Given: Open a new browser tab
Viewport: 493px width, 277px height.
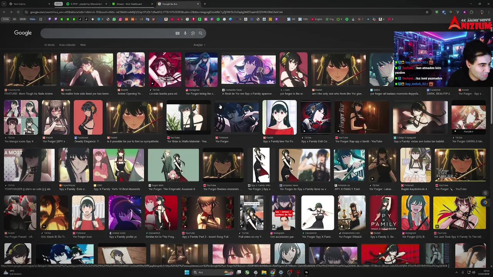Looking at the screenshot, I should click(x=205, y=4).
